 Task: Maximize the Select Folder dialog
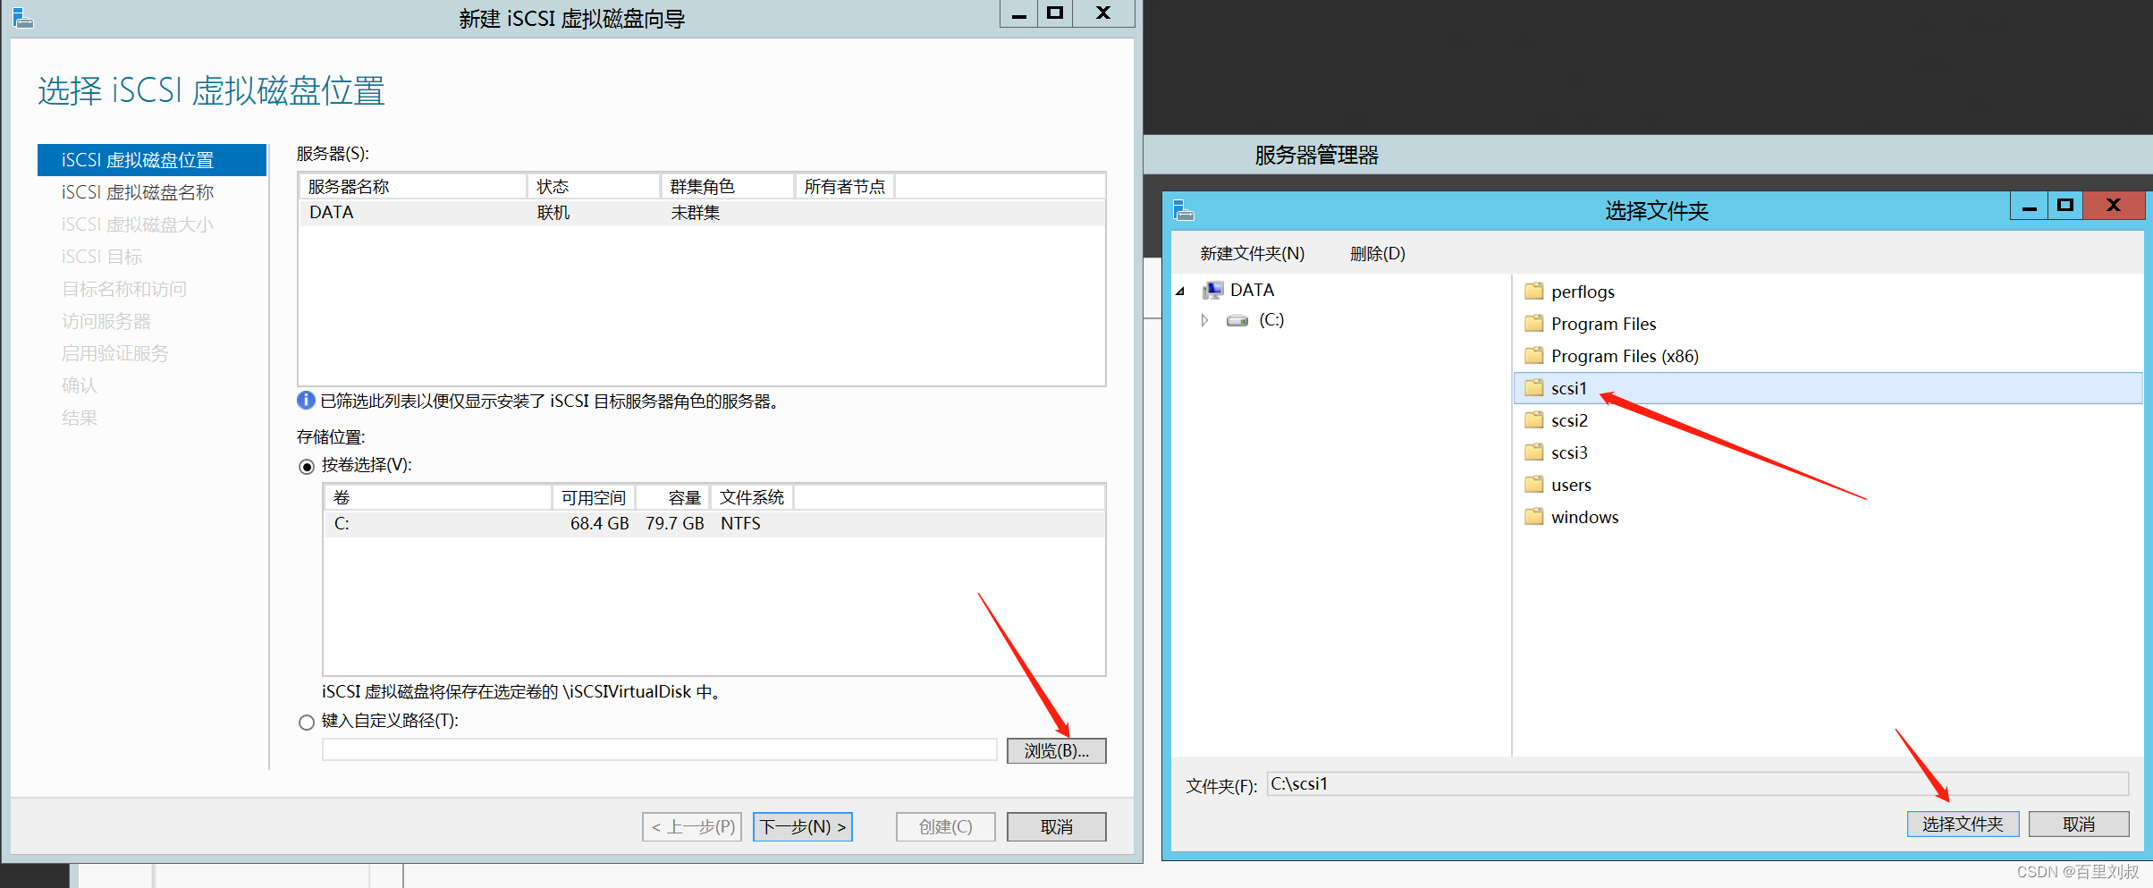tap(2064, 206)
